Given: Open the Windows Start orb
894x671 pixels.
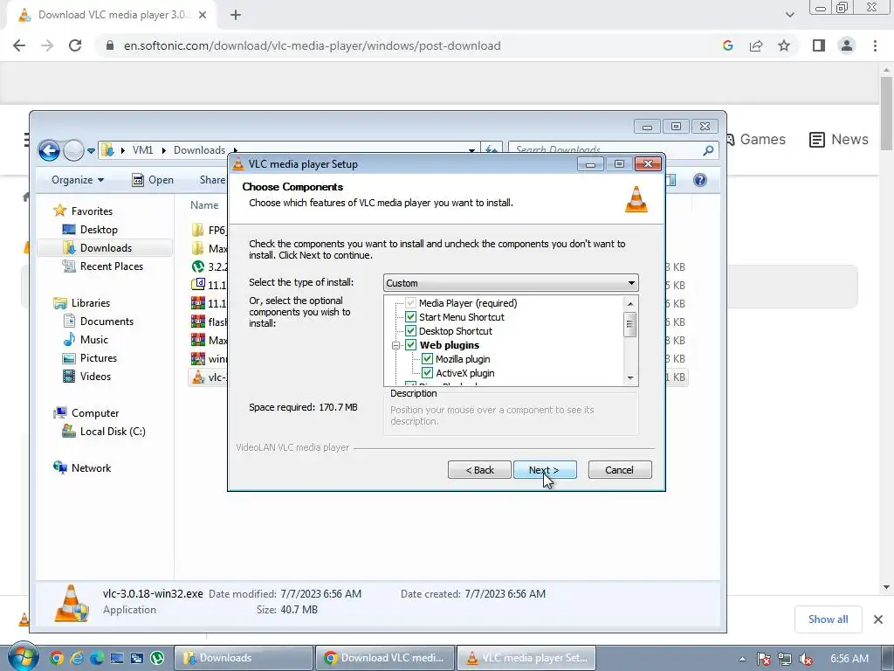Looking at the screenshot, I should point(23,658).
